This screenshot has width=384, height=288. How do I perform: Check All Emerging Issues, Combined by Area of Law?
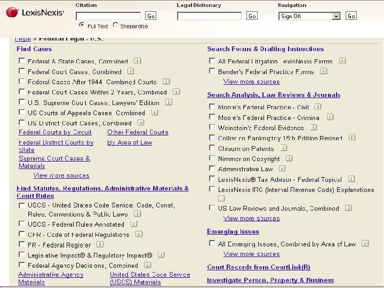point(212,243)
